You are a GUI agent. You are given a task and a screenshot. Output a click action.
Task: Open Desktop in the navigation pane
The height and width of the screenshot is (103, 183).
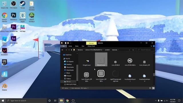click(68, 64)
